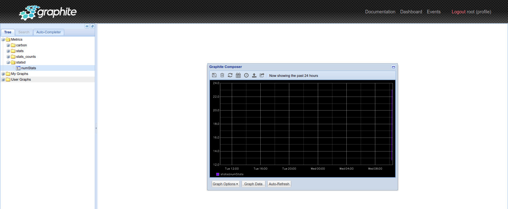
Task: Expand the stats folder node
Action: tap(8, 51)
